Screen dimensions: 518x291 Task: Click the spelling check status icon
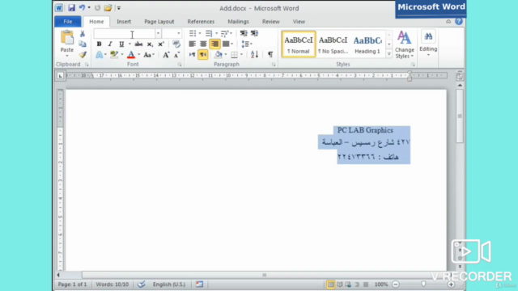[x=141, y=284]
